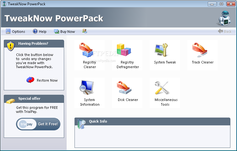
Task: Open the Options menu
Action: coord(15,32)
